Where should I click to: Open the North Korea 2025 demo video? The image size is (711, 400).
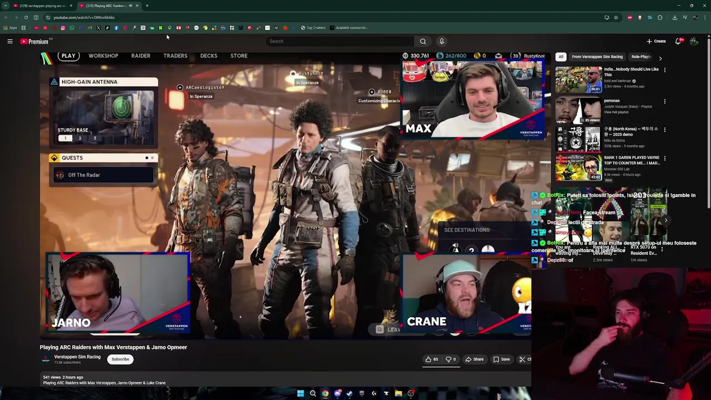click(579, 138)
